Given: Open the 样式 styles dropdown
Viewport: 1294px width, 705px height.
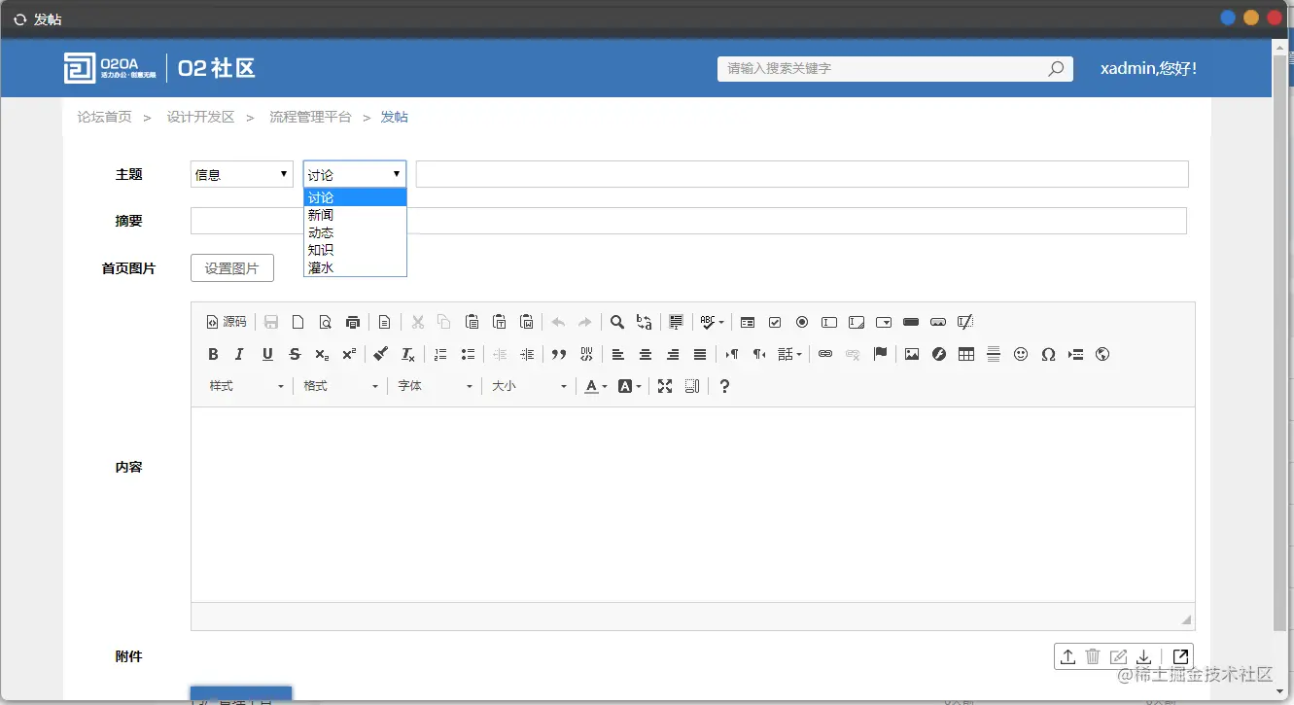Looking at the screenshot, I should [247, 386].
